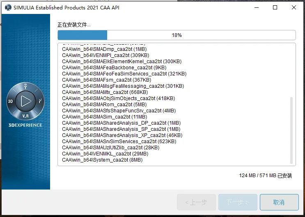The height and width of the screenshot is (217, 305).
Task: Select the SMASharedAnalysis_XP_caa2bt row
Action: pos(122,135)
